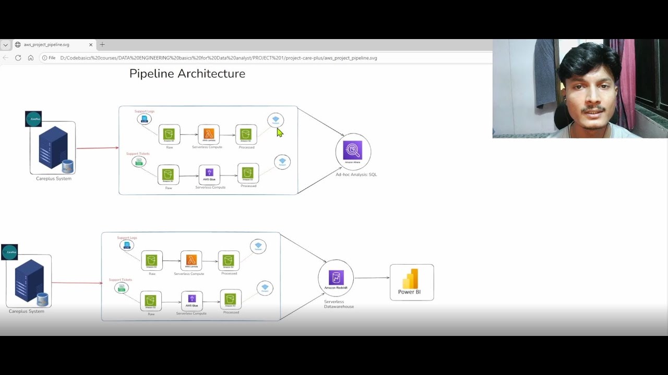Click the 'Ad-hoc Analysis: SQL' label

(x=356, y=174)
